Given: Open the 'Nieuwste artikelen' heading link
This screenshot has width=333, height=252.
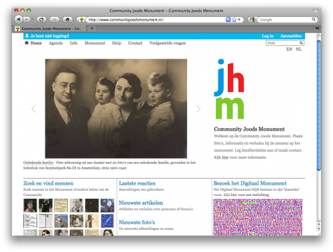Looking at the screenshot, I should click(141, 203).
